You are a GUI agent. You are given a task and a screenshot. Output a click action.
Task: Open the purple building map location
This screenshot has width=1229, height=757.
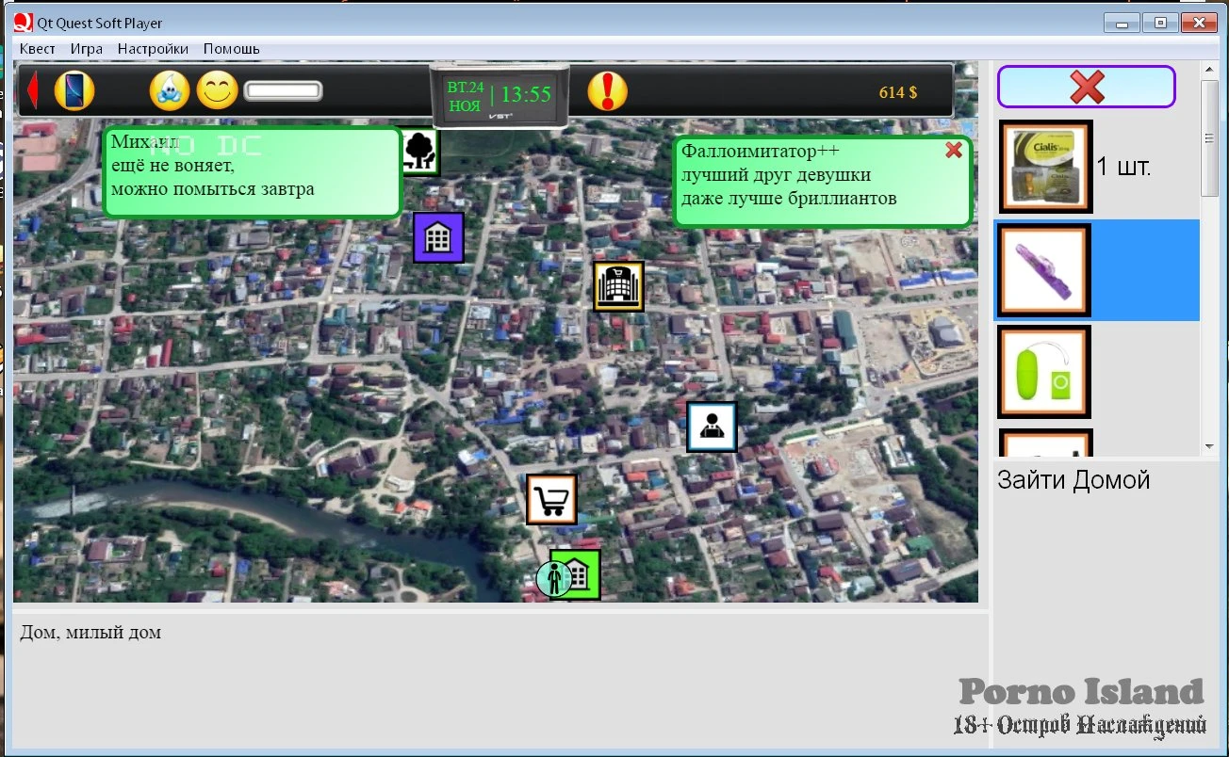point(438,237)
